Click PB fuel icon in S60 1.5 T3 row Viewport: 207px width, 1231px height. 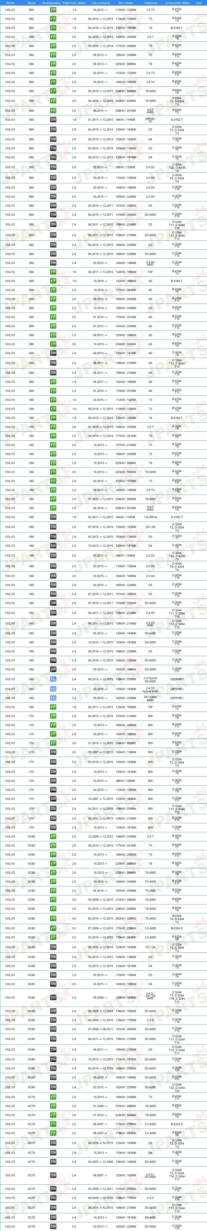pyautogui.click(x=53, y=10)
